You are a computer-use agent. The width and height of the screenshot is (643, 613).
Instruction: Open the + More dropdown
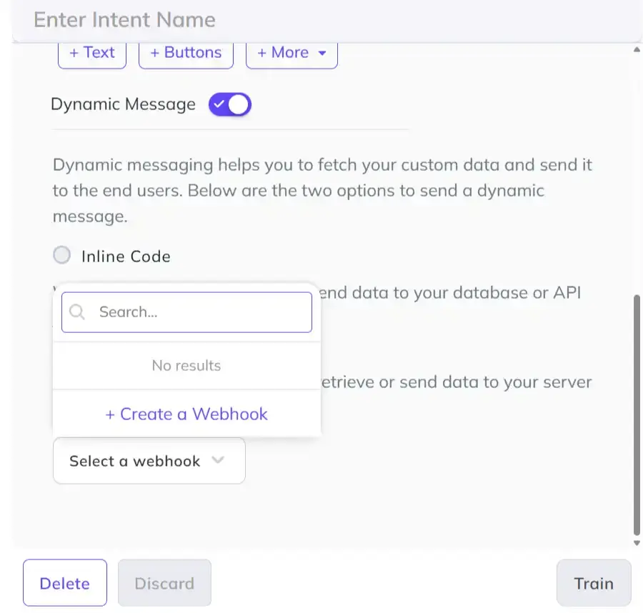291,54
